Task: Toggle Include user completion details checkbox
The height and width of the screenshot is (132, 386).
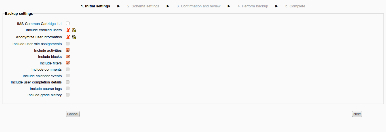Action: (x=68, y=82)
